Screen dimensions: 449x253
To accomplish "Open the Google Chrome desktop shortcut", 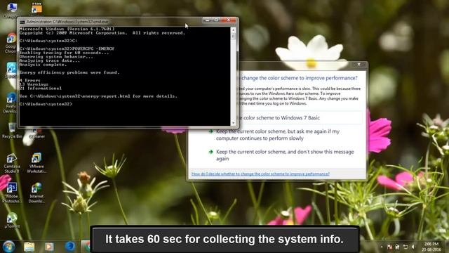I will [11, 43].
